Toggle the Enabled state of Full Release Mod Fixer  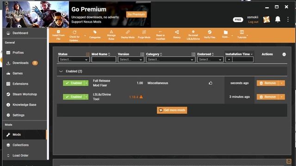pos(74,83)
